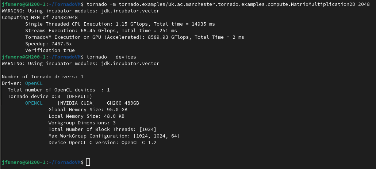Click the terminal cursor block at the prompt
Screen dimensions: 376x169
pyautogui.click(x=88, y=162)
